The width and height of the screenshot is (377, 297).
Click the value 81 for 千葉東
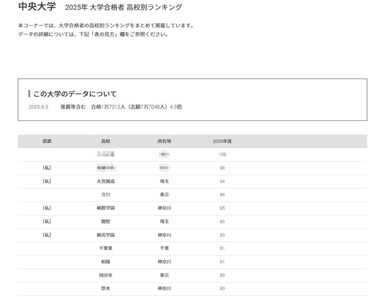pos(222,248)
